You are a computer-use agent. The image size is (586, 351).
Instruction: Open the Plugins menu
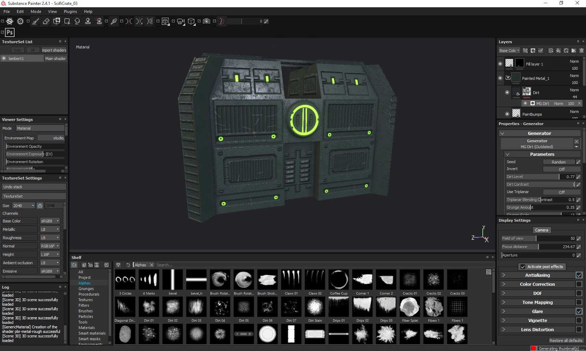click(70, 11)
